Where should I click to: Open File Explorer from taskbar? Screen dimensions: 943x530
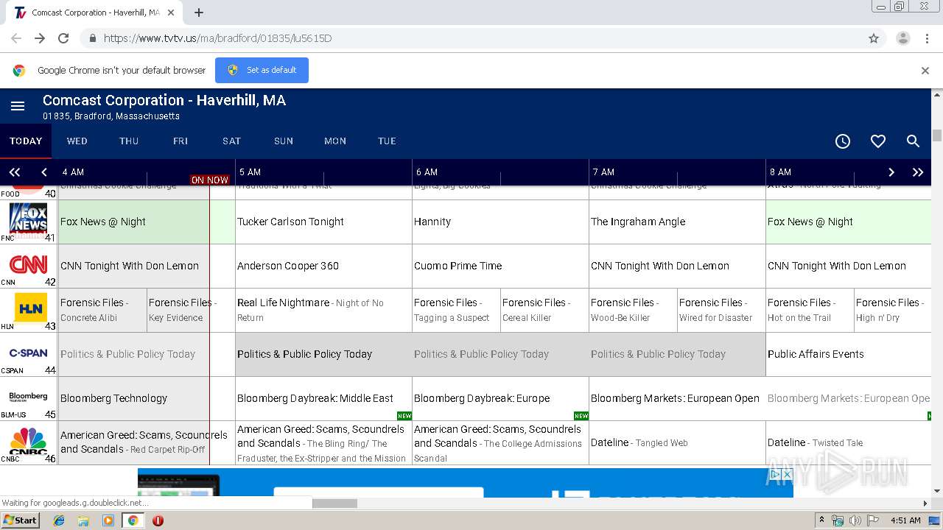click(83, 520)
